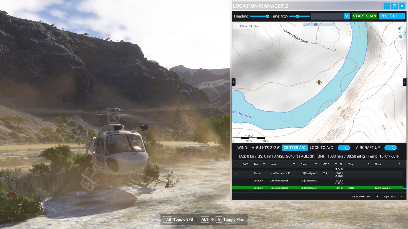Go to previous page of location list
408x229 pixels.
tap(381, 196)
